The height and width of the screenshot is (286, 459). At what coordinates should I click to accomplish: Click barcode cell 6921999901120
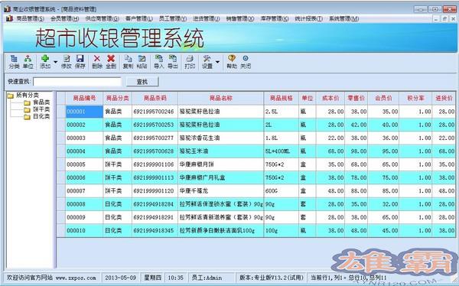155,191
